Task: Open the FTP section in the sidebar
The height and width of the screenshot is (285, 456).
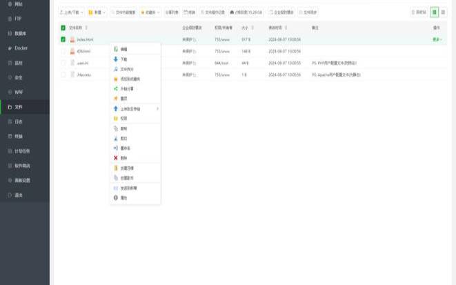Action: pos(24,19)
